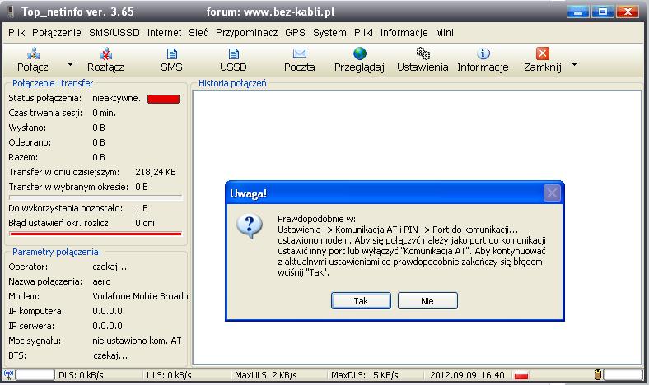Screen dimensions: 649x385
Task: Open the GPS menu
Action: pyautogui.click(x=295, y=33)
